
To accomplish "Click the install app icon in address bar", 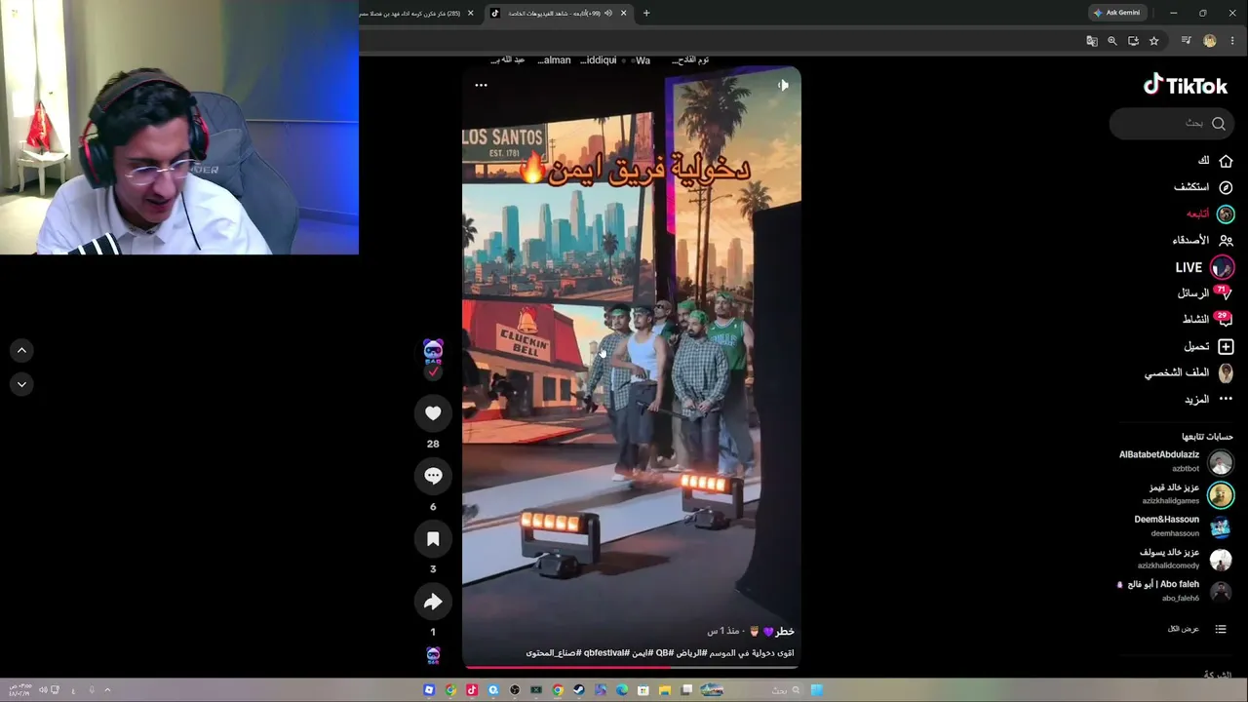I will pyautogui.click(x=1133, y=41).
